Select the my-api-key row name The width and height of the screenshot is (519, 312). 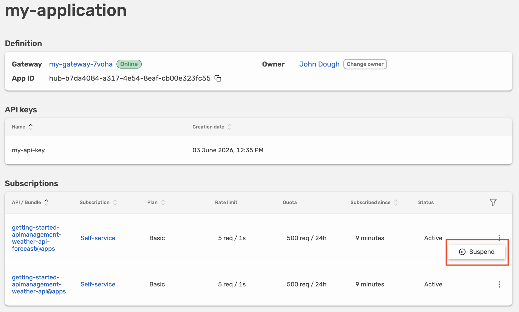click(x=28, y=150)
